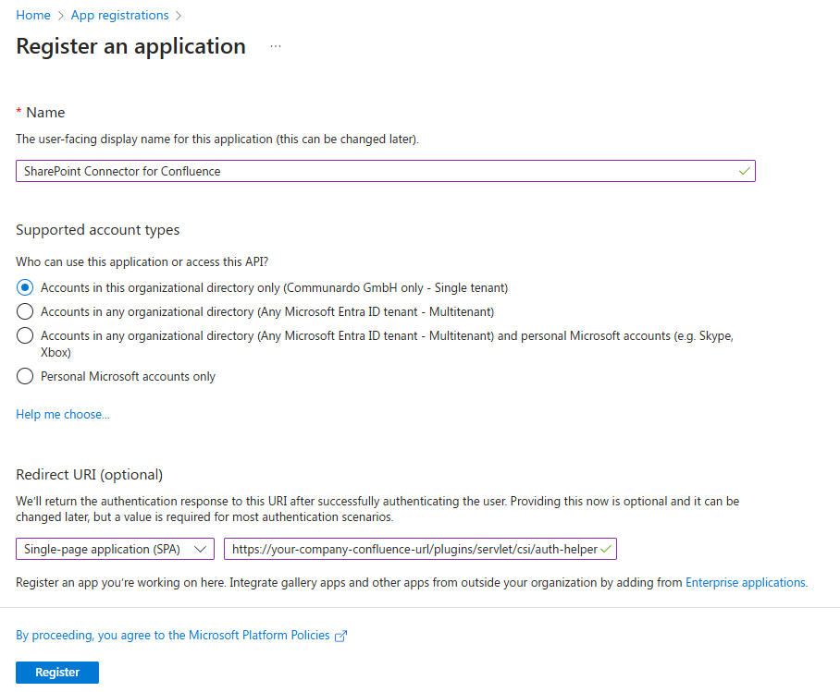Go to the Home breadcrumb
This screenshot has height=692, width=840.
(33, 16)
